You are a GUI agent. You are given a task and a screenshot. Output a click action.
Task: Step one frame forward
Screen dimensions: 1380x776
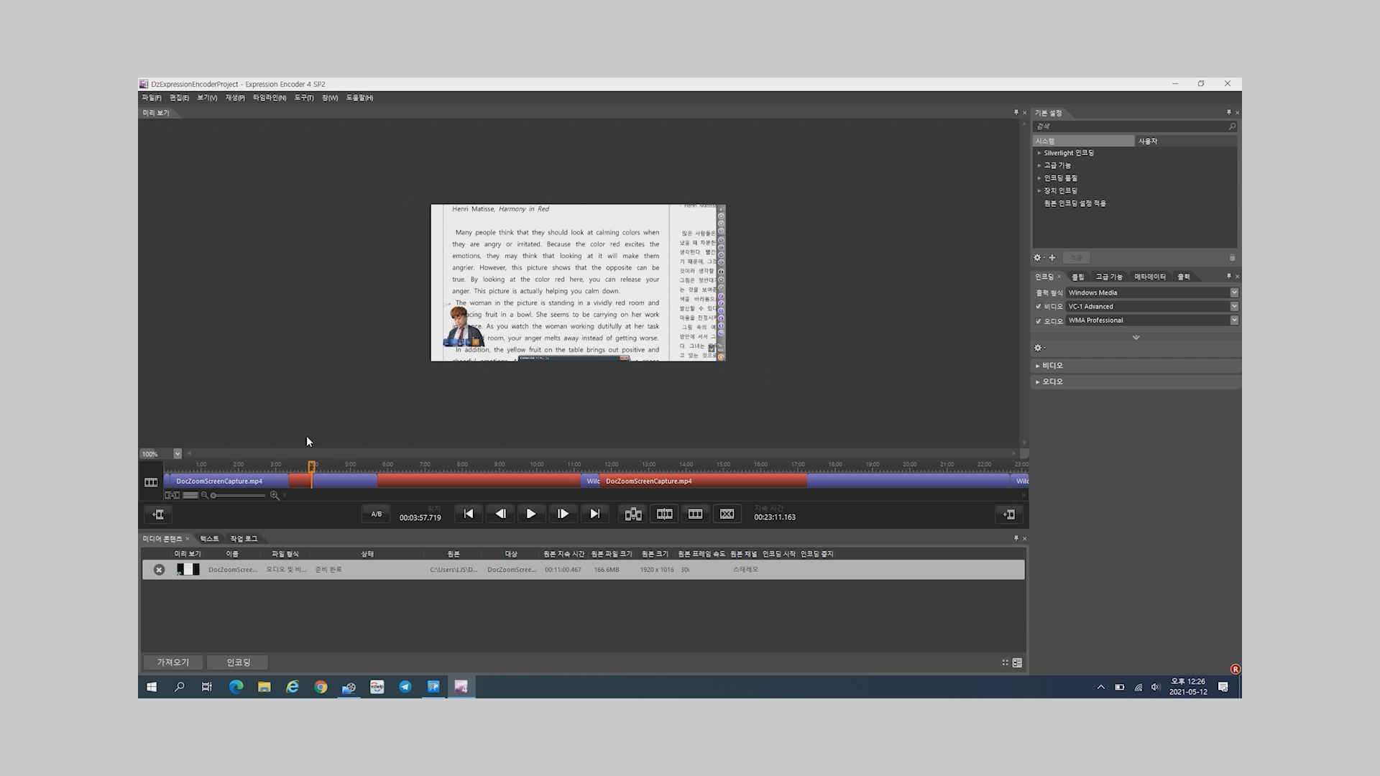point(563,514)
